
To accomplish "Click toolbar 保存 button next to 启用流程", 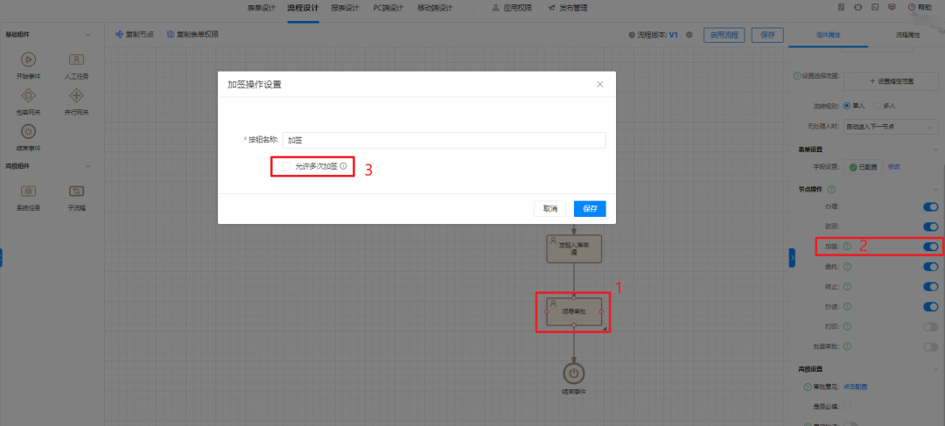I will [x=767, y=35].
